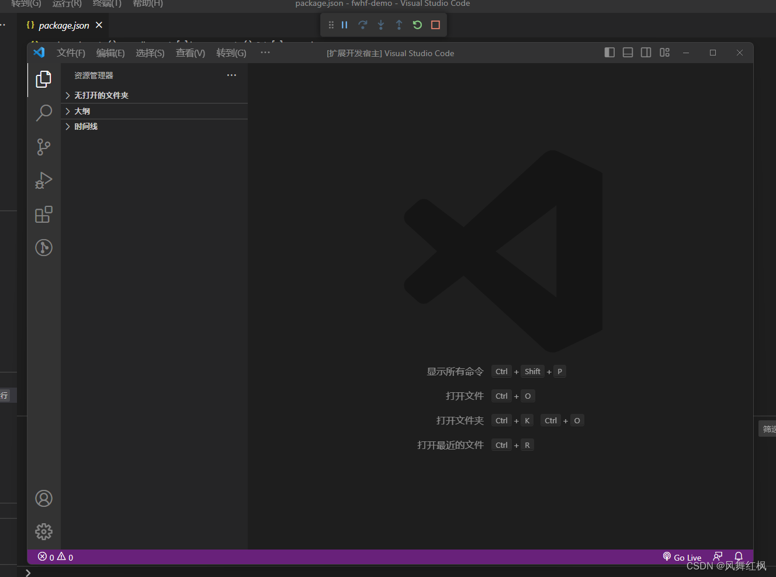Open 运行(R) menu in background window

coord(67,4)
